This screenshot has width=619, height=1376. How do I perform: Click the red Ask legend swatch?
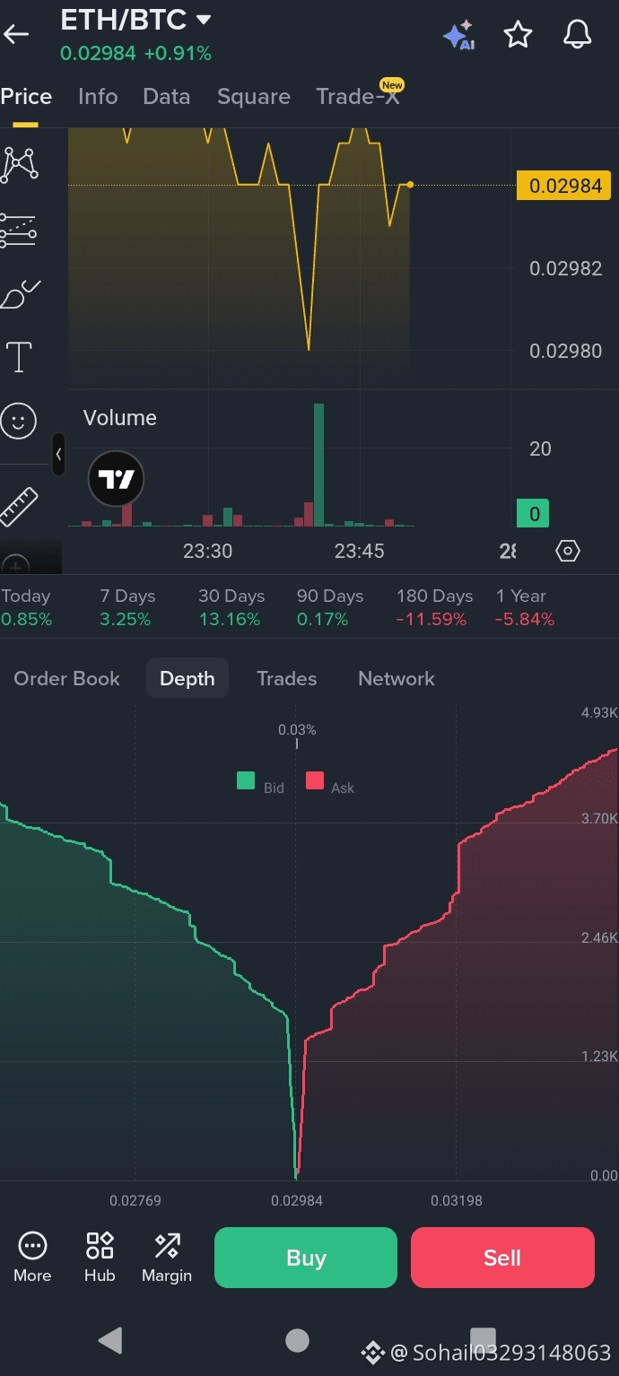[315, 780]
